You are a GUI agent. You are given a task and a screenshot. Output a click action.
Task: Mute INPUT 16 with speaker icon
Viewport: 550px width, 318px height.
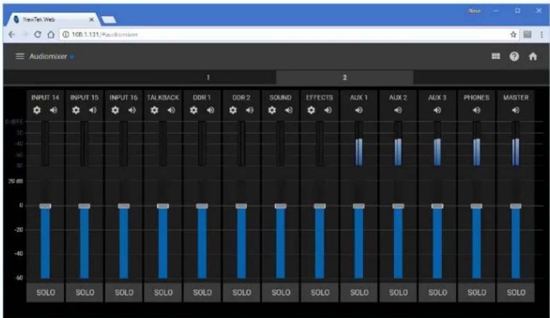[132, 110]
